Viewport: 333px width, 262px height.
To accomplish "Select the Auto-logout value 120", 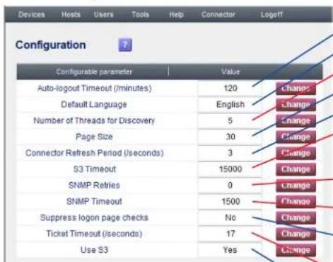I will [230, 89].
